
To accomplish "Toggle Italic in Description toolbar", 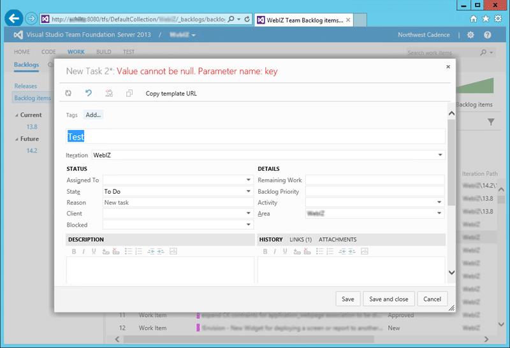I will point(84,251).
